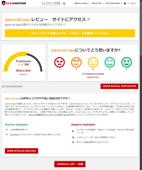Click the search magnifier icon

click(x=64, y=4)
